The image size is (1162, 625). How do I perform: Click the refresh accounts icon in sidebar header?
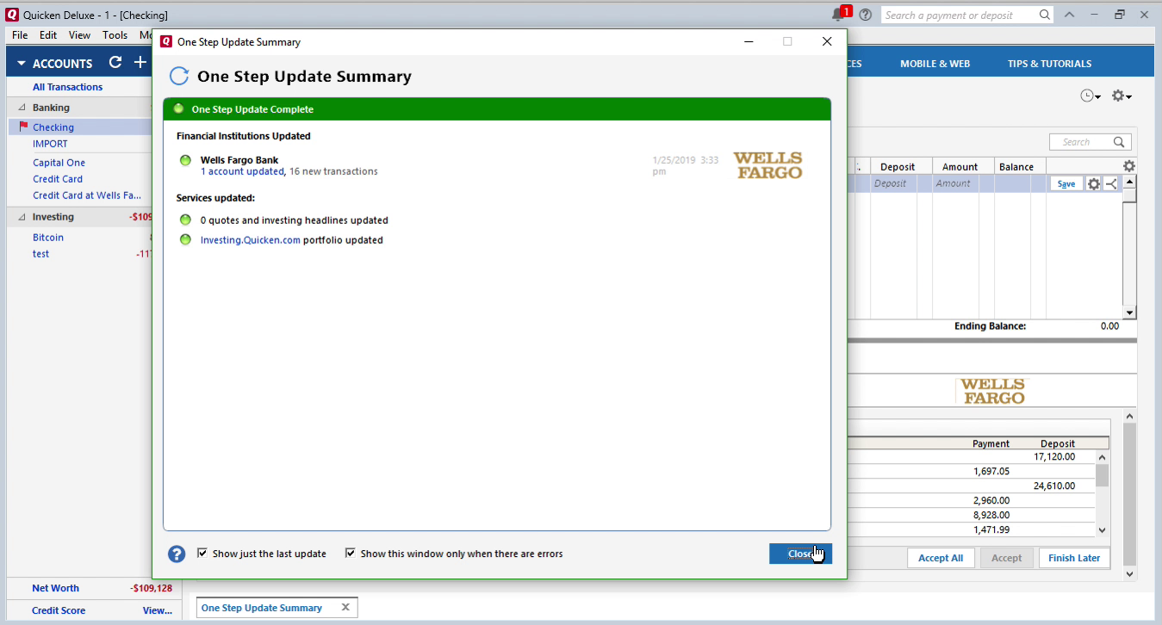point(115,63)
